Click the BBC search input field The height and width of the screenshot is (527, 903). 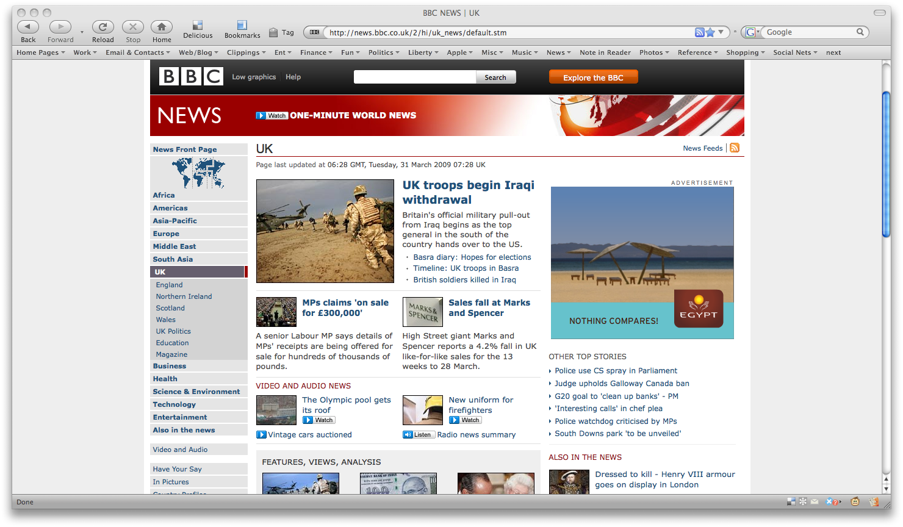click(x=415, y=77)
